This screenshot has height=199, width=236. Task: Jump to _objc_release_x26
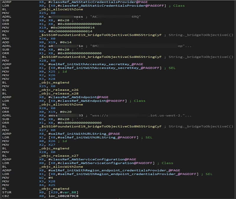point(59,90)
